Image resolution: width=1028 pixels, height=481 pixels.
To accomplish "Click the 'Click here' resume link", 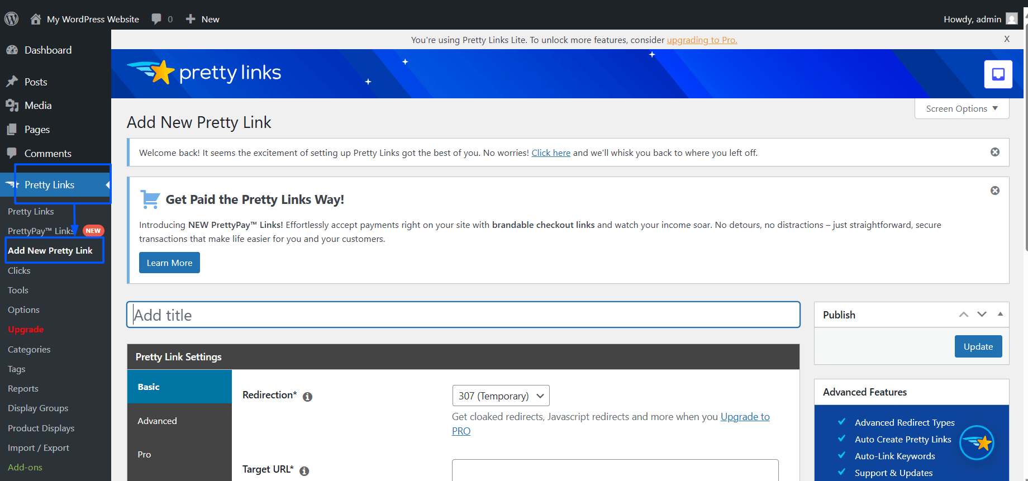I will (x=551, y=153).
